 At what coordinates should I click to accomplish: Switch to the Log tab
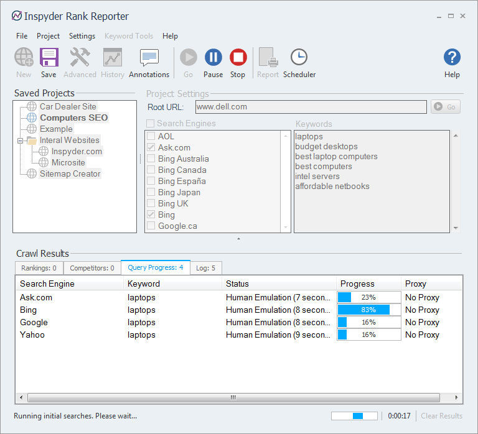(206, 268)
